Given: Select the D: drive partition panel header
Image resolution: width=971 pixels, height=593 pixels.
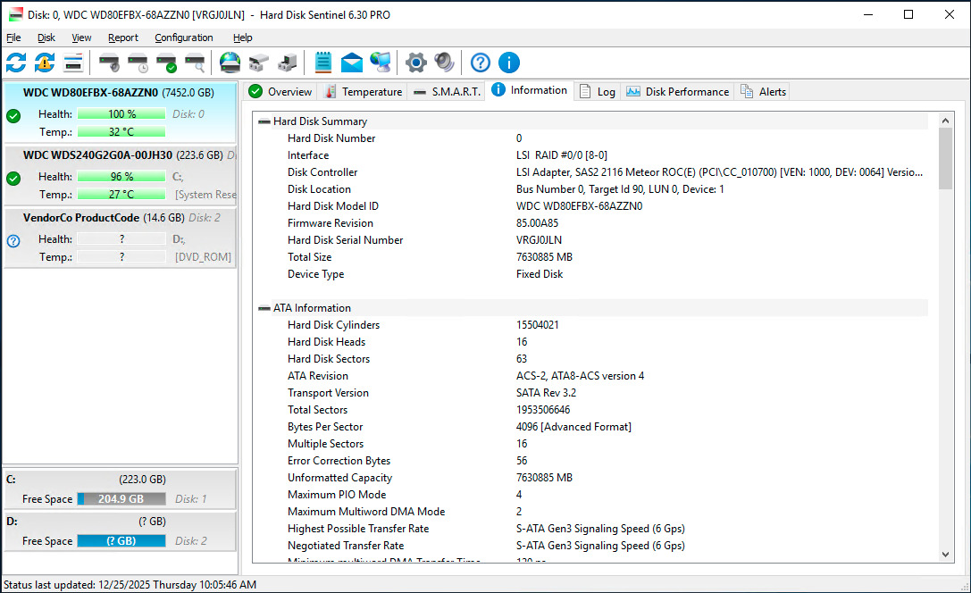Looking at the screenshot, I should pos(120,522).
